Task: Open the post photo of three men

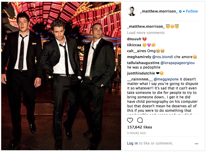Action: coord(61,76)
